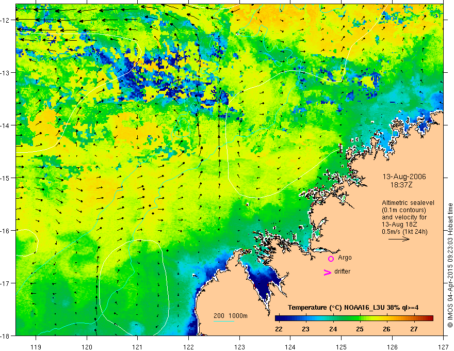The image size is (454, 351).
Task: Click the 0.5m/s velocity scale arrow
Action: 399,239
